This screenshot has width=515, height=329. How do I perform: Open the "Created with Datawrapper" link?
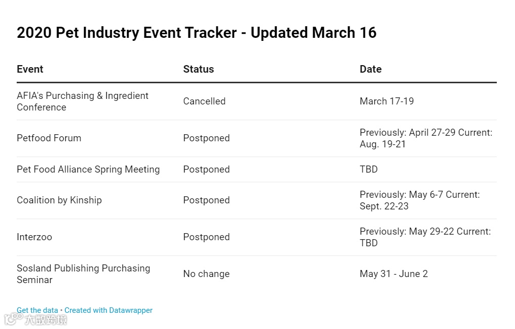pyautogui.click(x=108, y=310)
